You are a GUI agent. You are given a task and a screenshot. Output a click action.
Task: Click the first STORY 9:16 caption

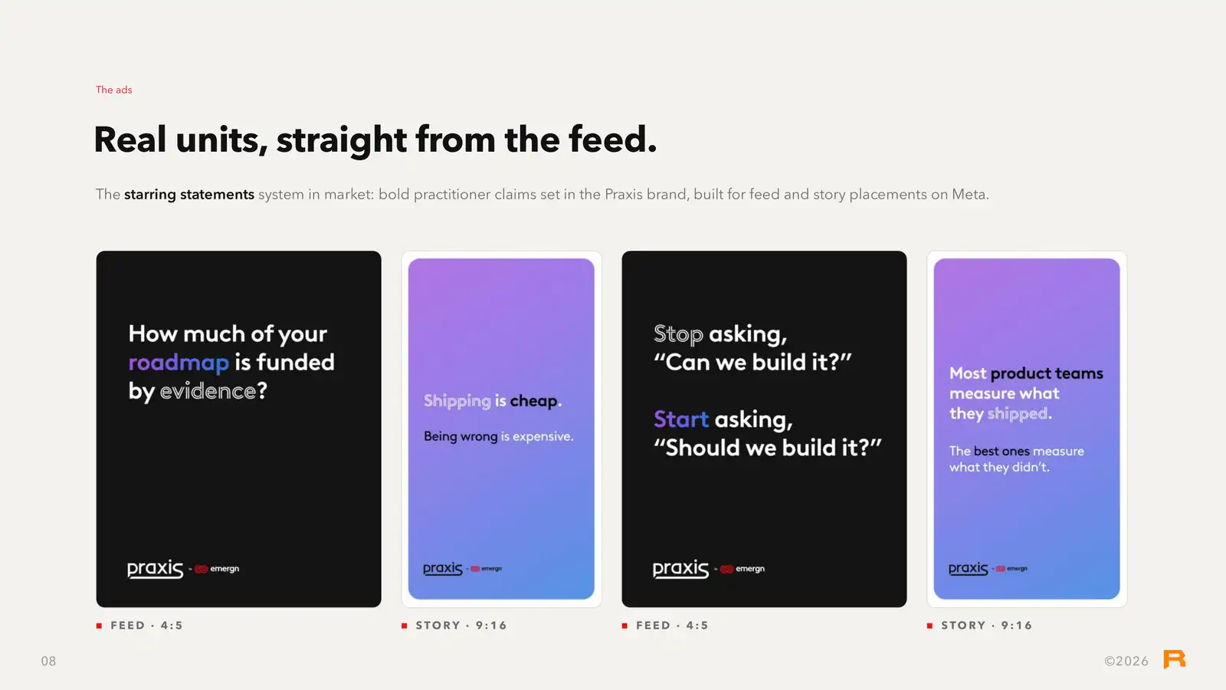461,626
